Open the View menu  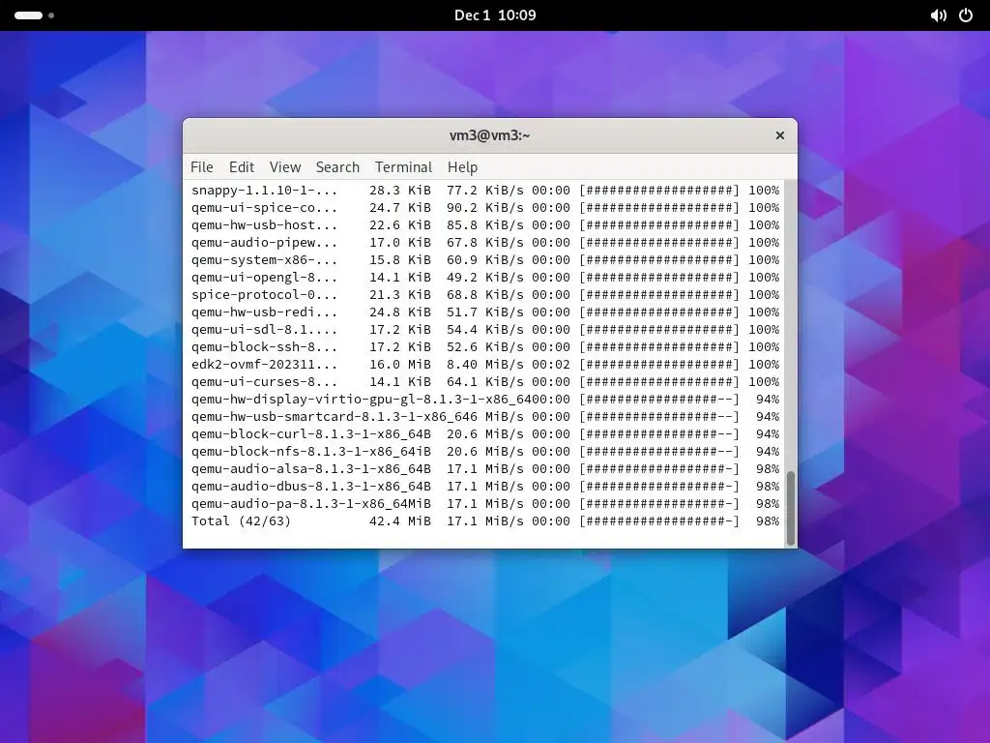[x=285, y=166]
